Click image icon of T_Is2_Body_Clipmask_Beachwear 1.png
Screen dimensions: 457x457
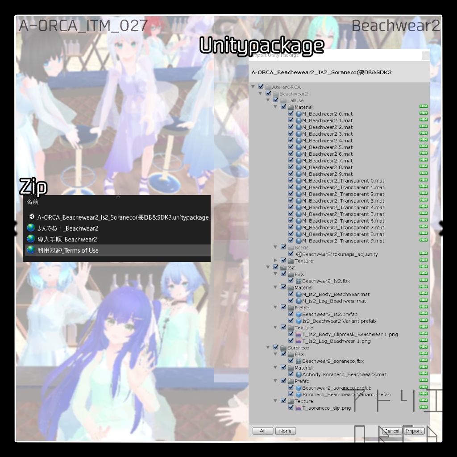pyautogui.click(x=299, y=335)
